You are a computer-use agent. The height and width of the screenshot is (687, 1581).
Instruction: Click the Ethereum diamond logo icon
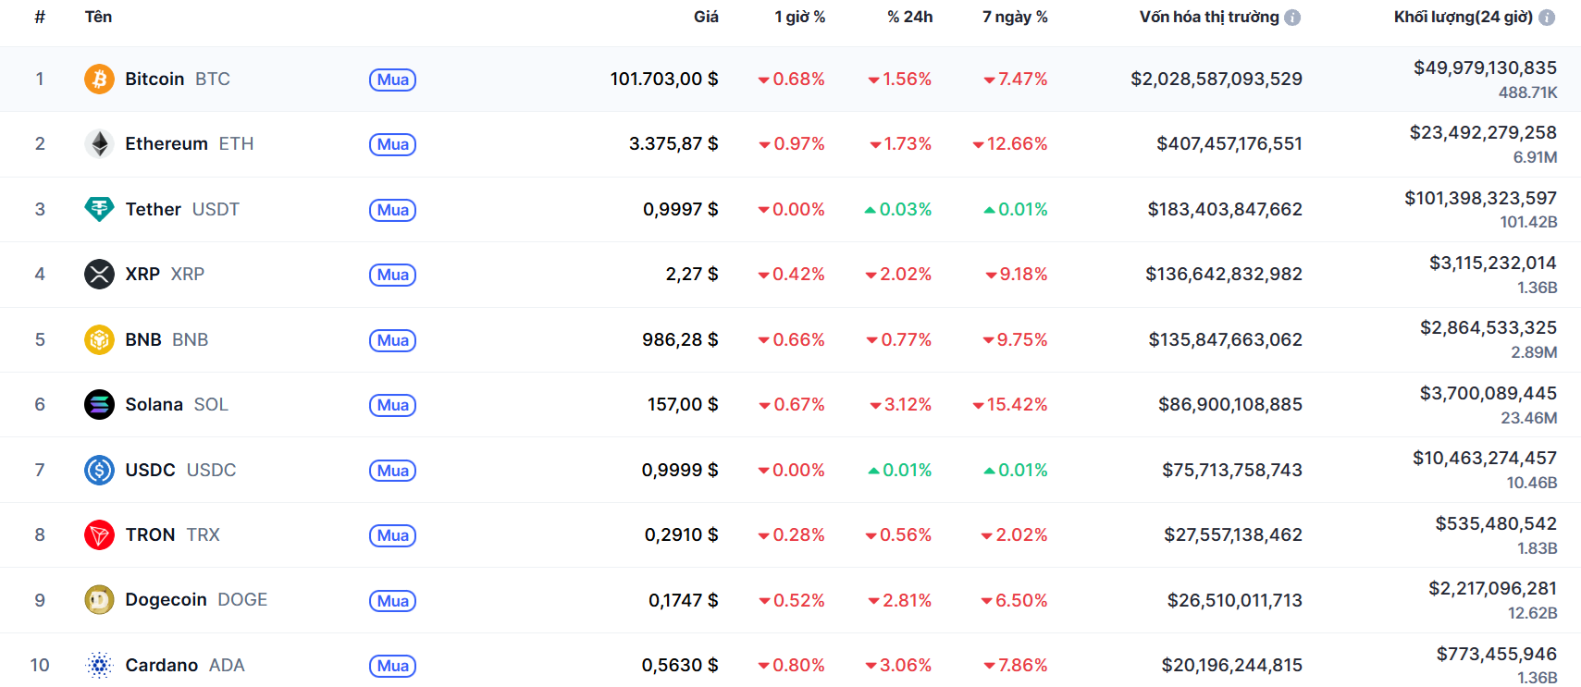[99, 144]
